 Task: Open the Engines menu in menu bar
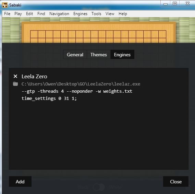pyautogui.click(x=80, y=14)
